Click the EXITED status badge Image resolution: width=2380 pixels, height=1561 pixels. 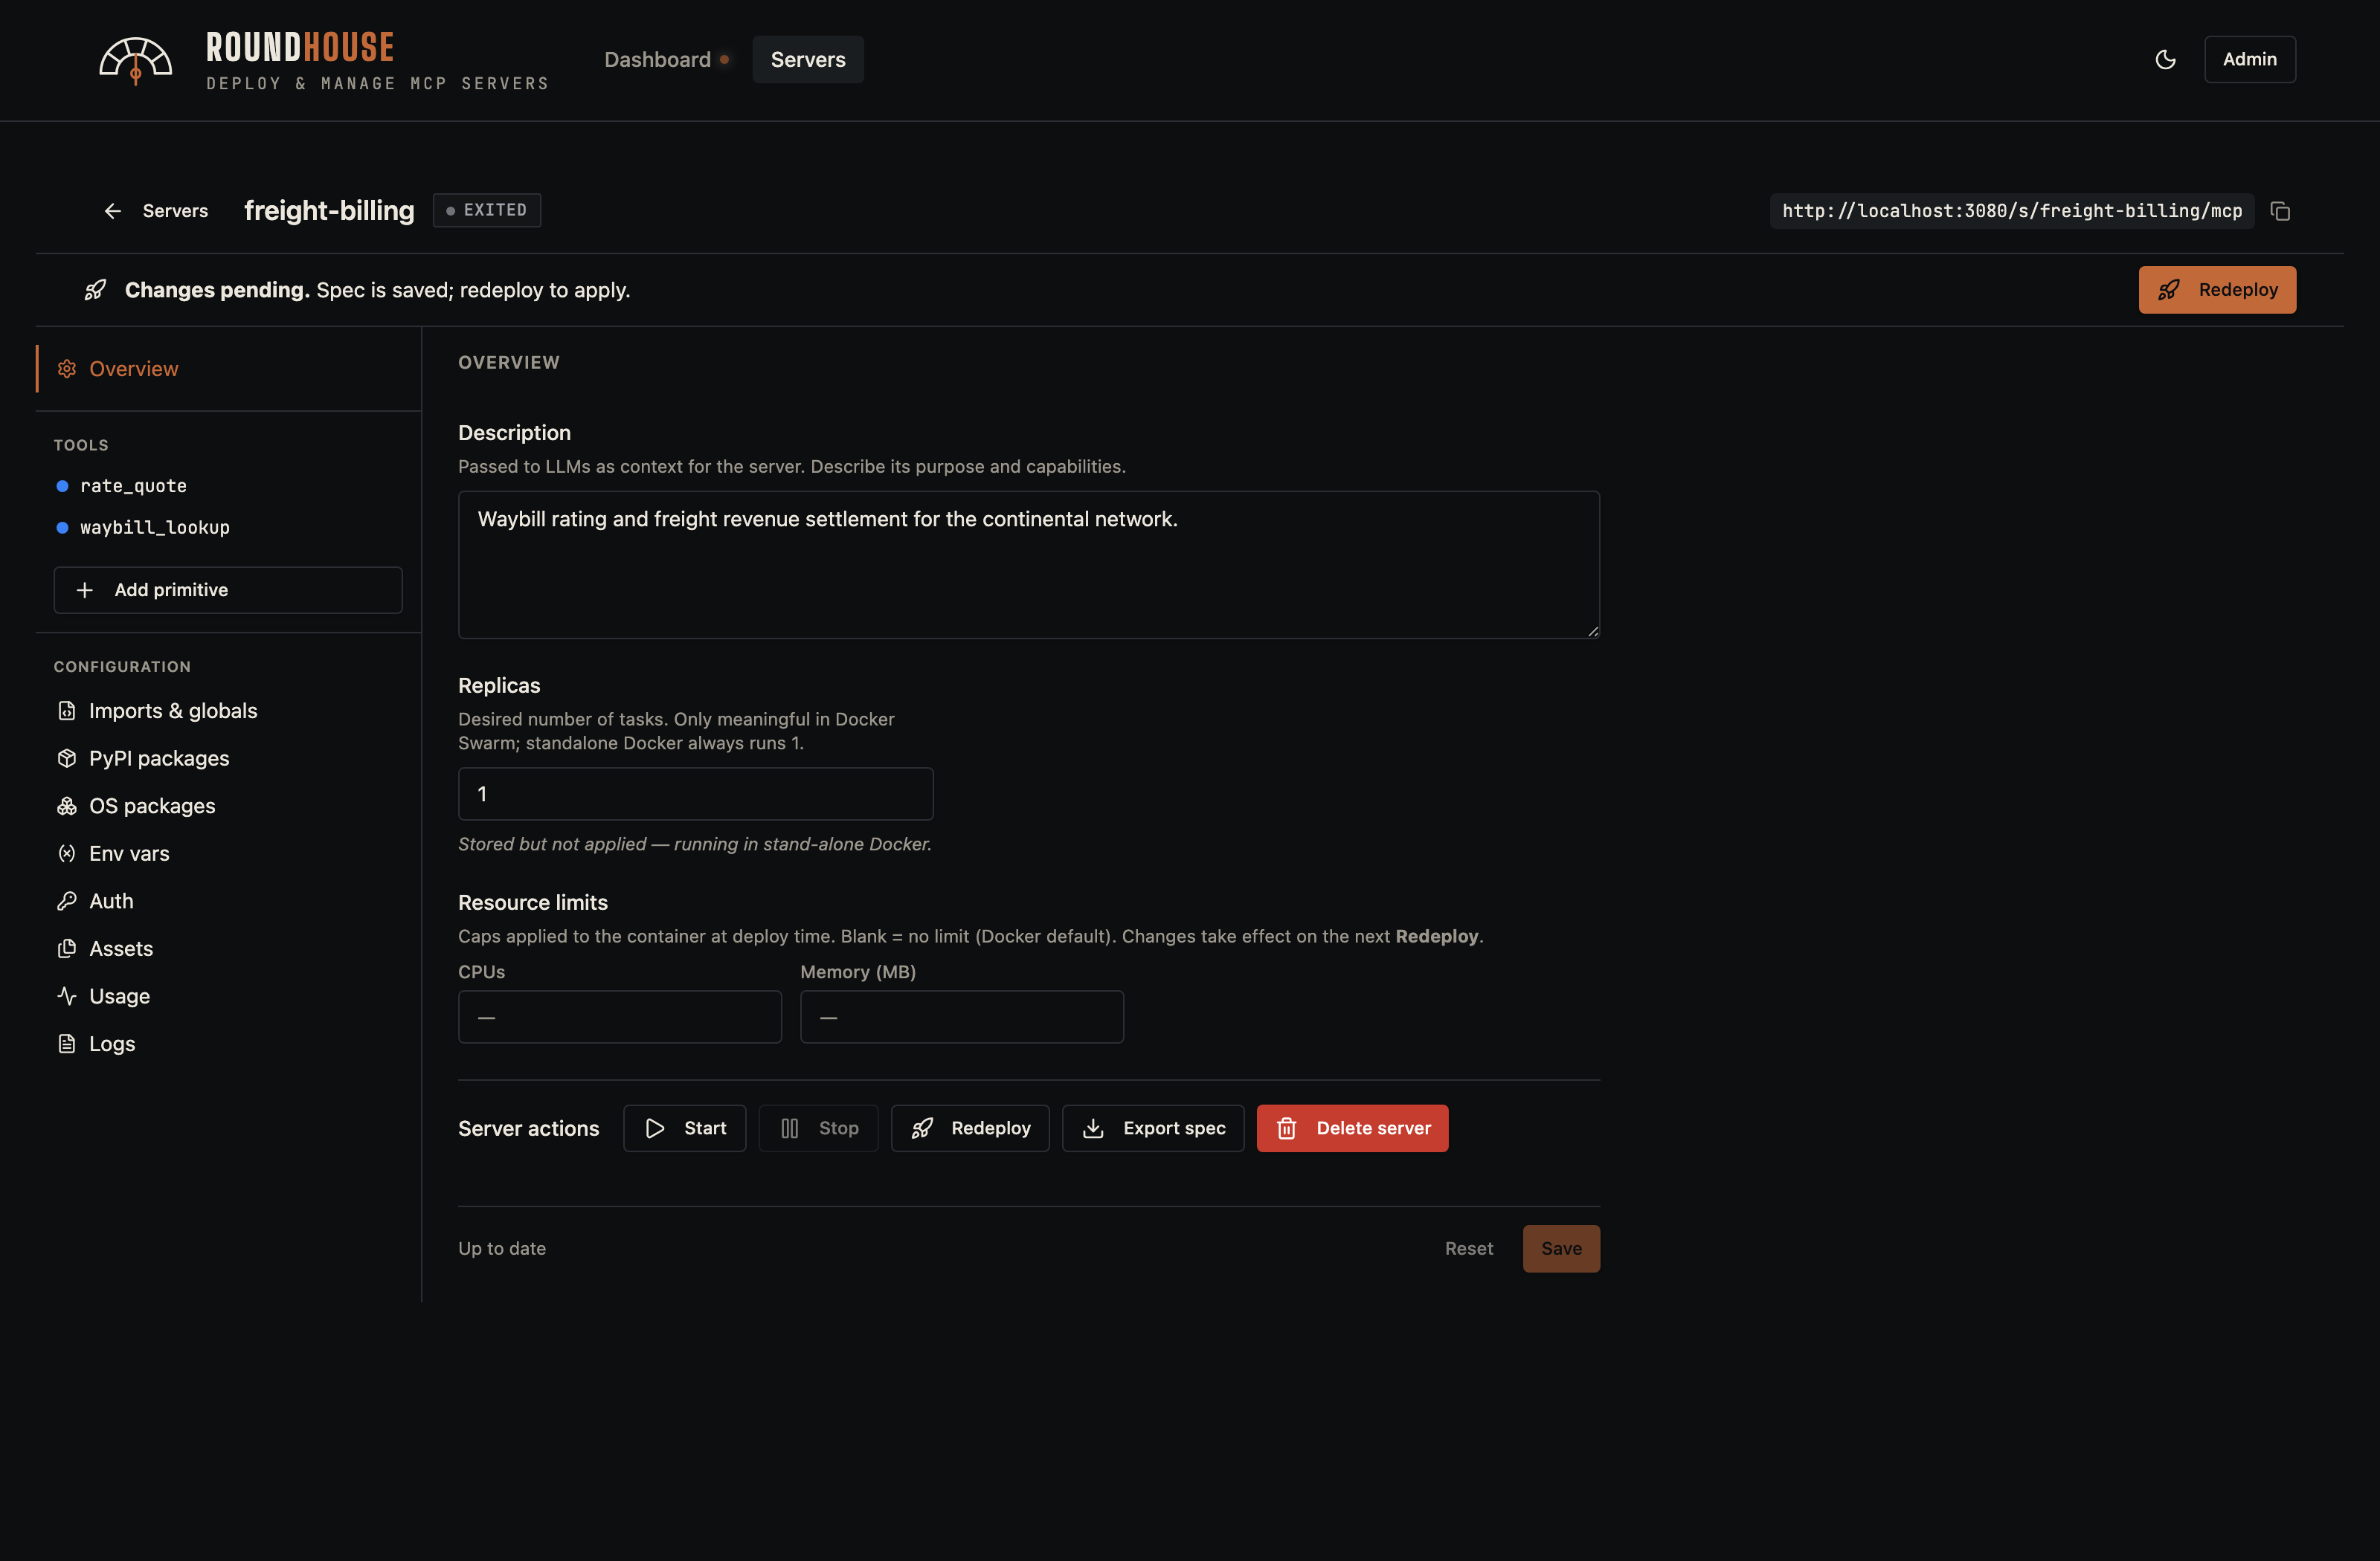(x=487, y=210)
